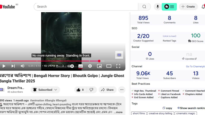
Task: Focus the Search input field
Action: pyautogui.click(x=86, y=7)
